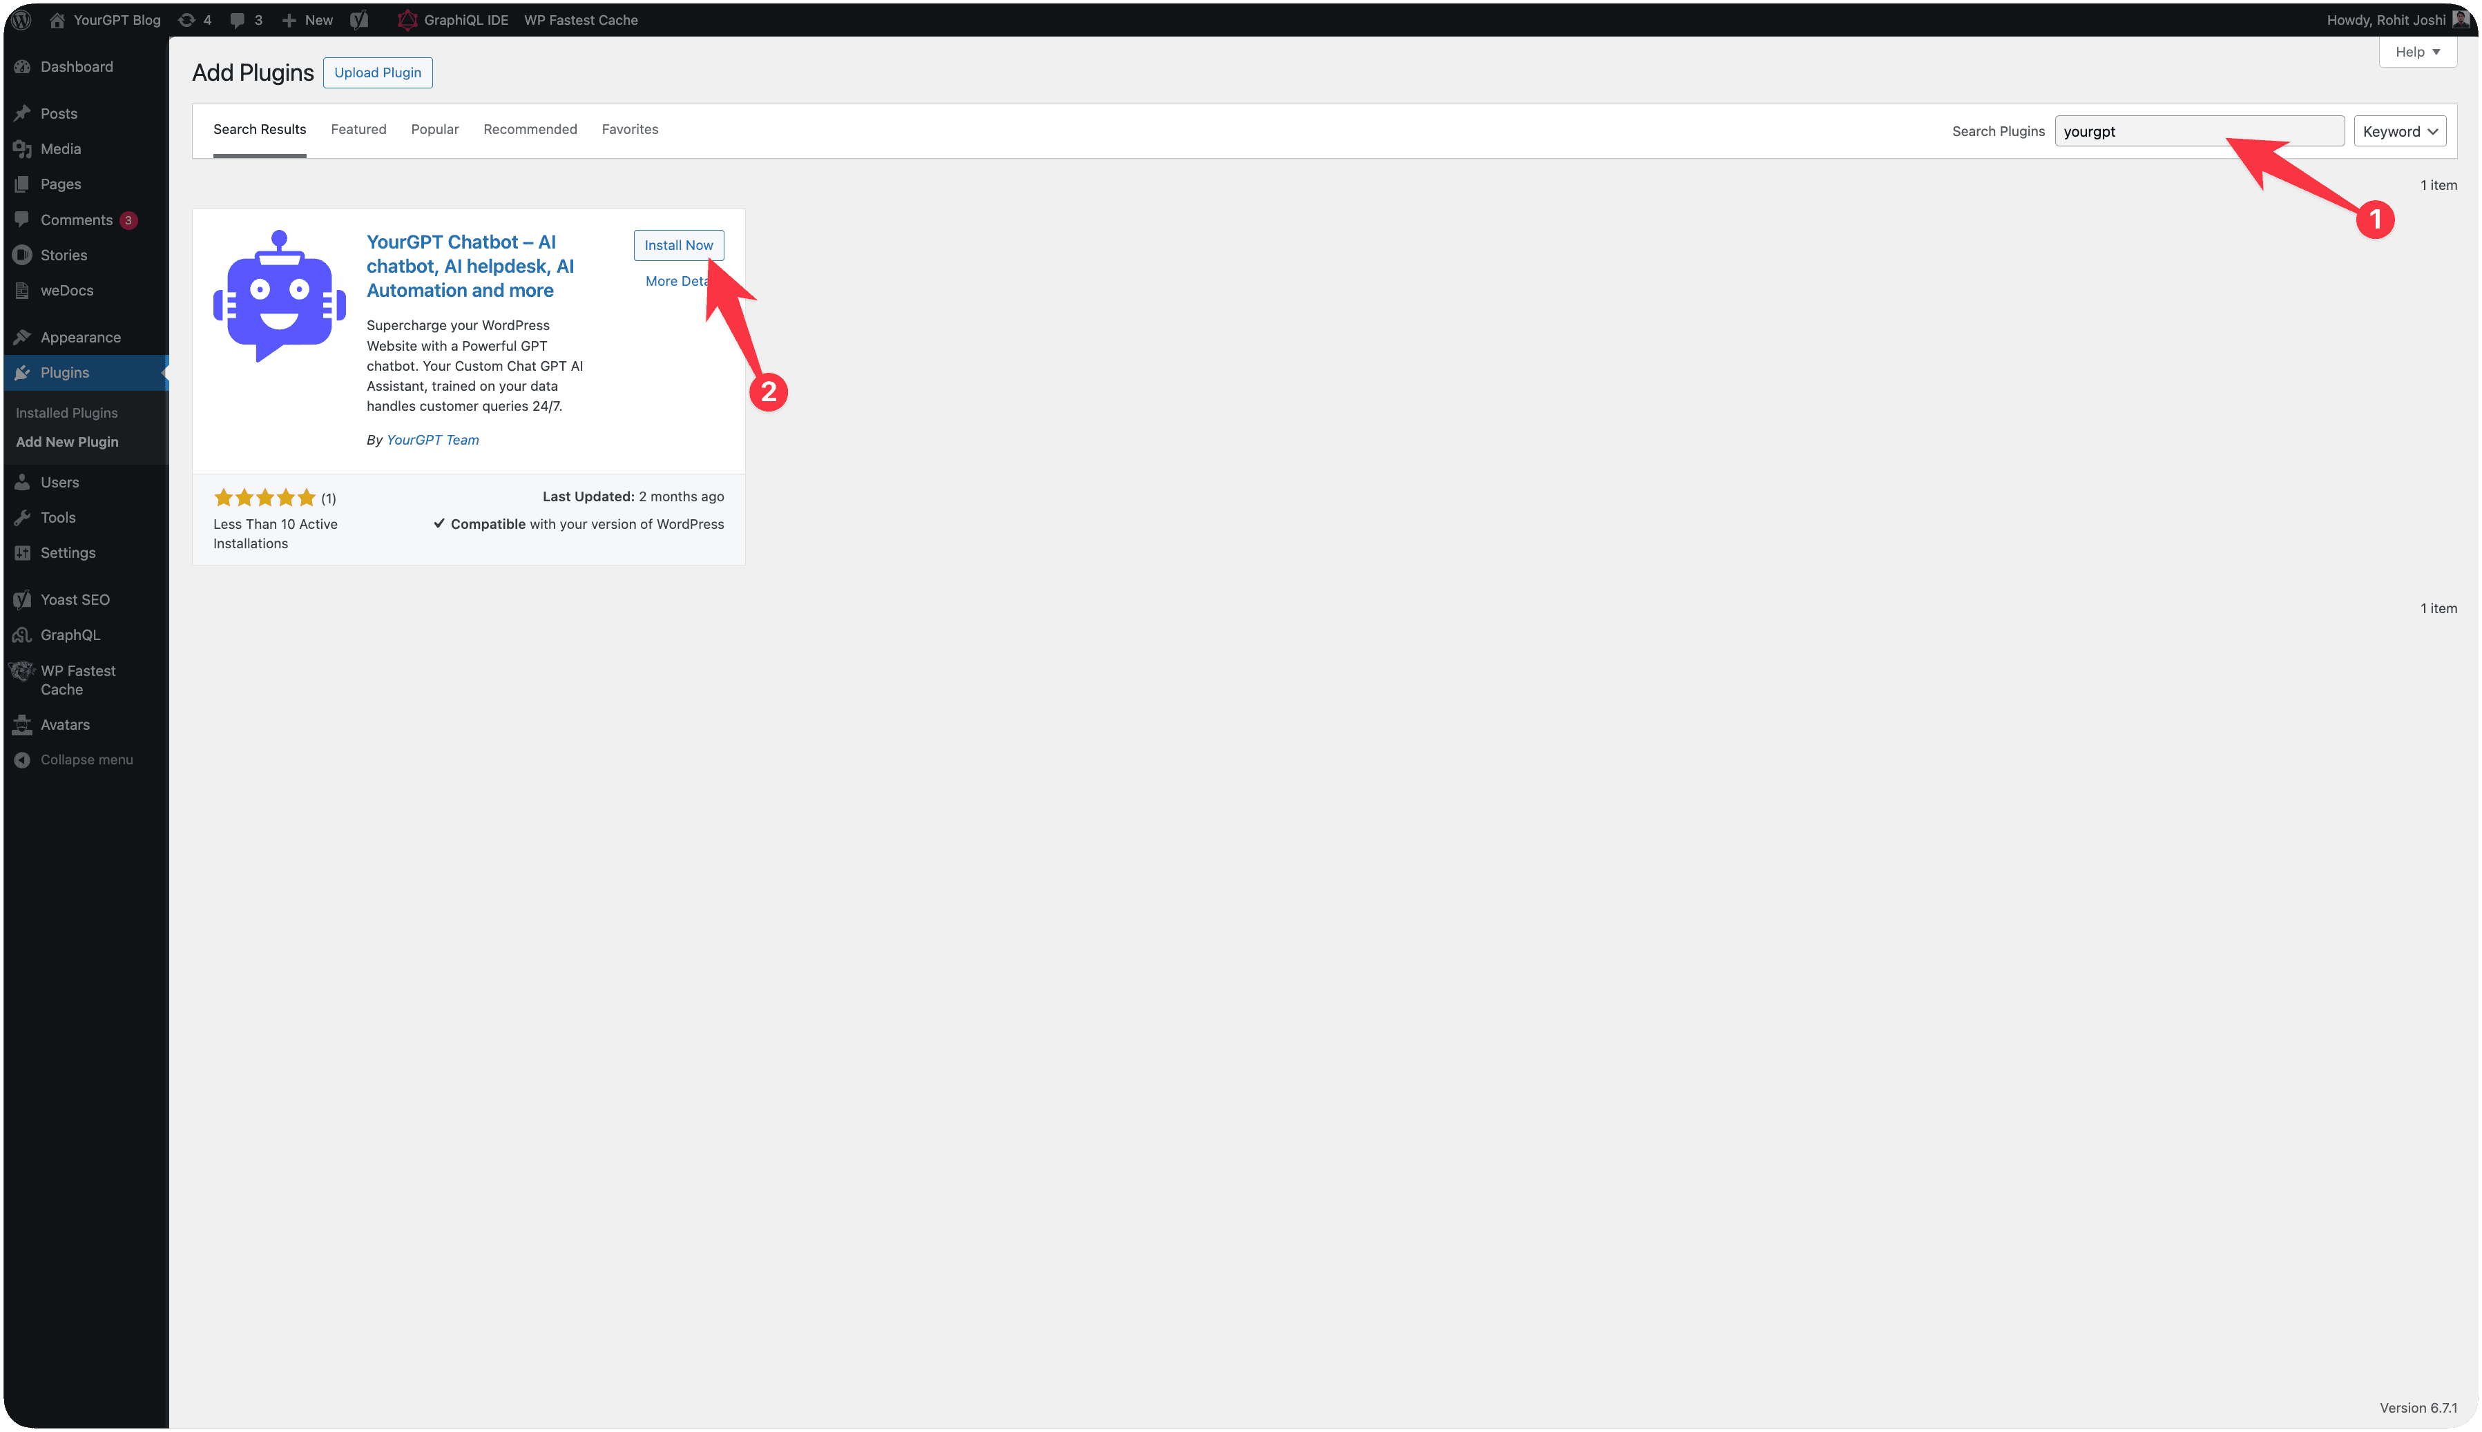
Task: Open WP Fastest Cache settings from sidebar
Action: 23,670
